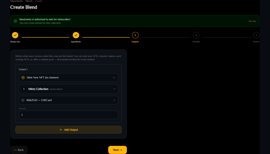270x154 pixels.
Task: Click the step 3 Outputs circle
Action: click(x=135, y=35)
